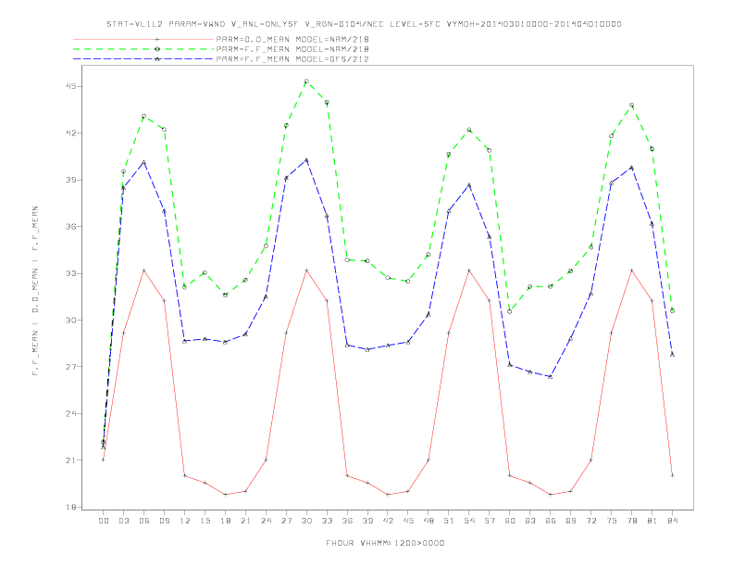Viewport: 733px width, 567px height.
Task: Click y-axis tick value 45
Action: (71, 86)
